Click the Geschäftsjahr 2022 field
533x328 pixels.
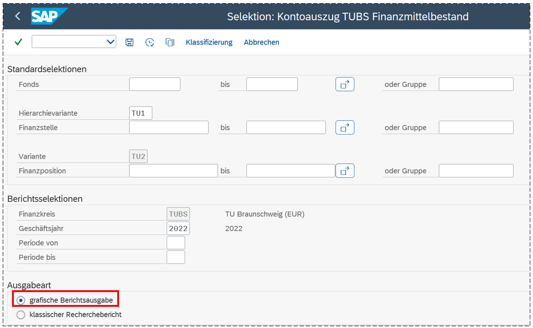[x=178, y=228]
